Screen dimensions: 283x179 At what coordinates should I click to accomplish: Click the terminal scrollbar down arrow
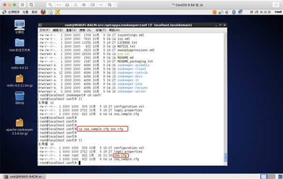(225, 164)
